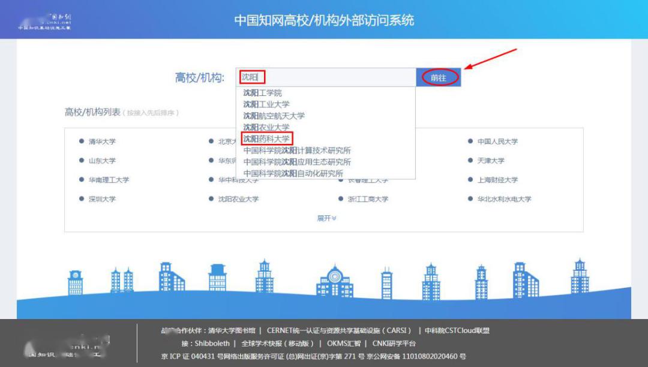Open 全球学术快报（移动版） footer link
648x367 pixels.
coord(278,344)
